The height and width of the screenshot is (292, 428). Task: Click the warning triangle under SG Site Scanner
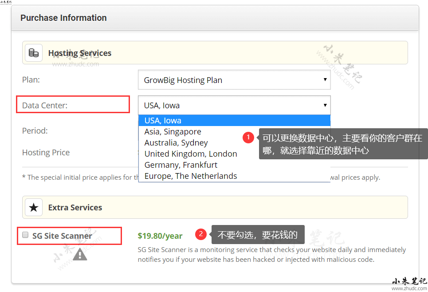pos(80,254)
